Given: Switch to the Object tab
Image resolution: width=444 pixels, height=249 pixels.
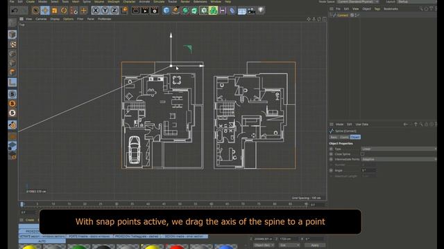Looking at the screenshot, I should pos(355,137).
